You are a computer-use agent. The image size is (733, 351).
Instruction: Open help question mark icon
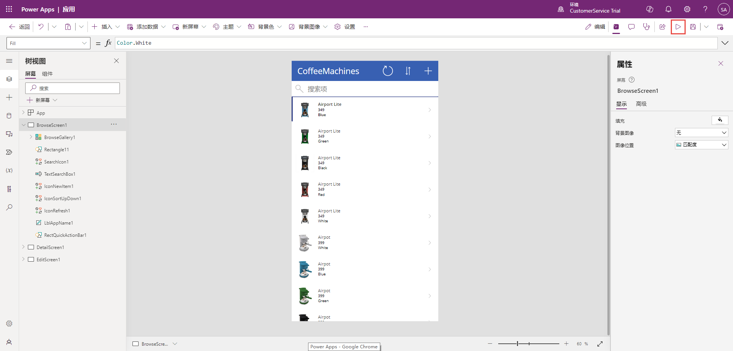coord(706,9)
